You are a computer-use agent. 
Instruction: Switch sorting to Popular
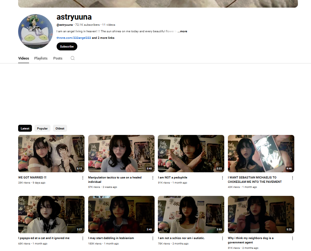coord(42,128)
